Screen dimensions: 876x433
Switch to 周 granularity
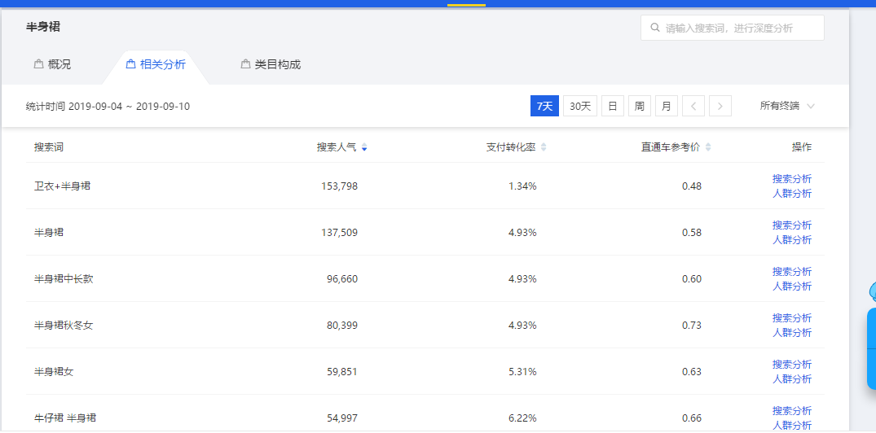coord(639,106)
